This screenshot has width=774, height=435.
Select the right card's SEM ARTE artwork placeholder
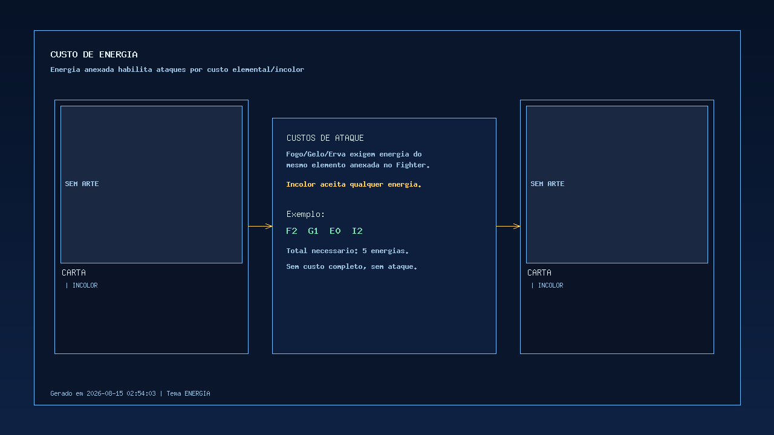617,184
